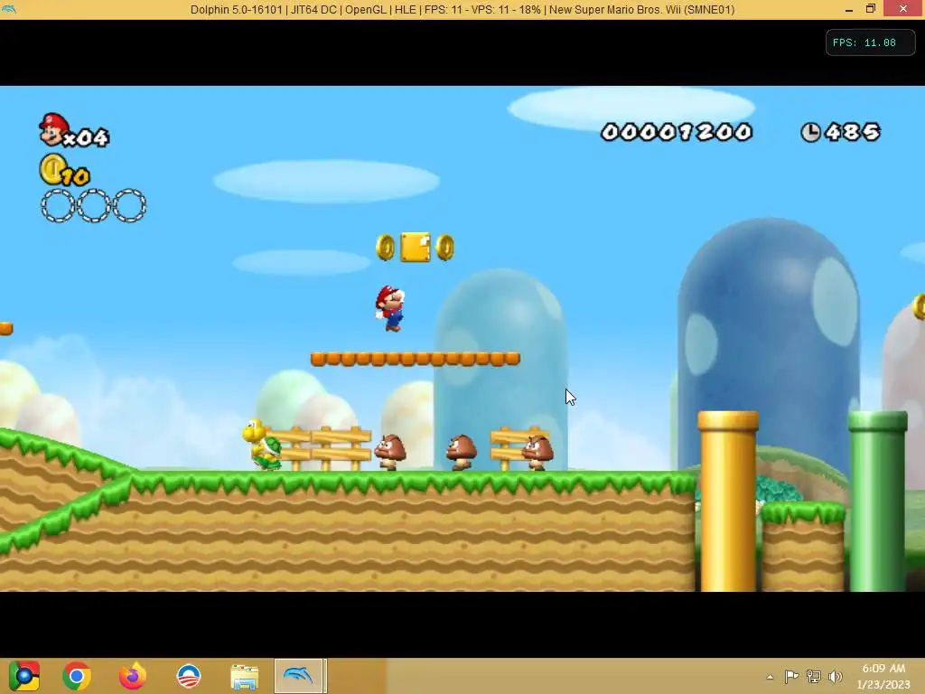Minimize the Dolphin window
This screenshot has height=694, width=925.
click(x=849, y=9)
